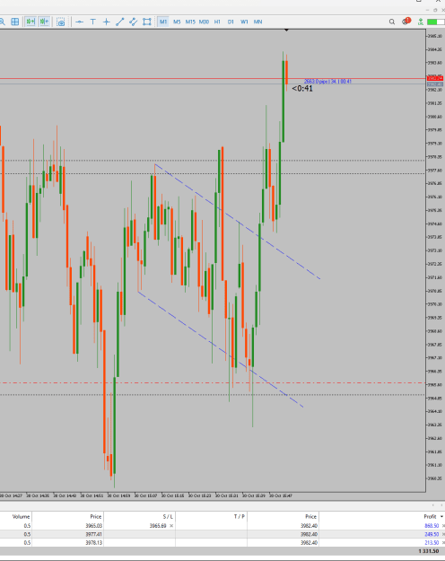Switch chart to M15 timeframe
Viewport: 445px width, 561px height.
coord(190,22)
